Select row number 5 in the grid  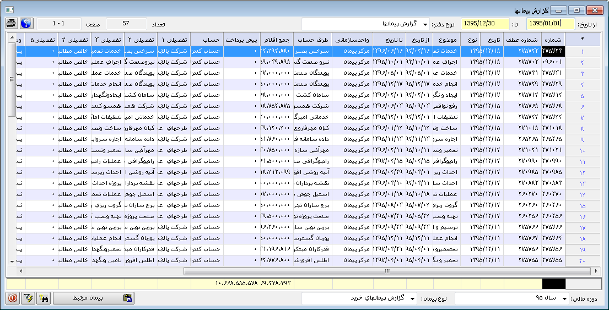[583, 95]
